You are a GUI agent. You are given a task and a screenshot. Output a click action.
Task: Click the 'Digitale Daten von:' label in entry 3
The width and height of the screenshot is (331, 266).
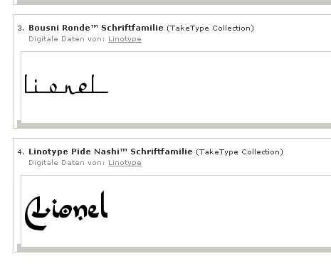(67, 38)
